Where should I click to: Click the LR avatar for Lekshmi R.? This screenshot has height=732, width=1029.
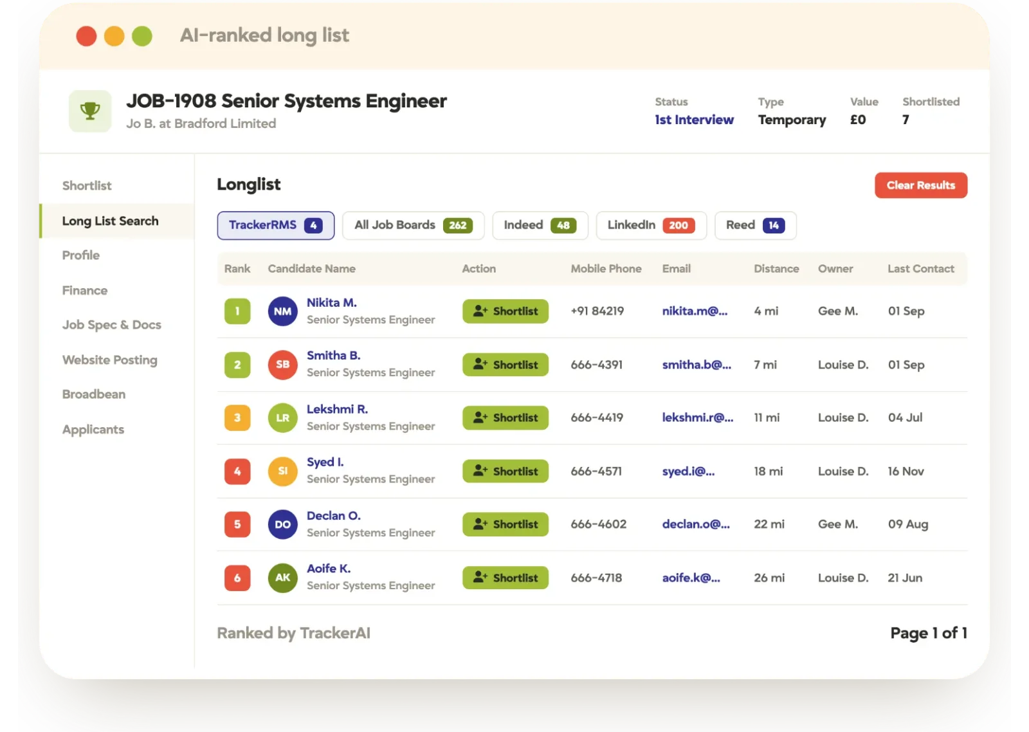[x=282, y=418]
